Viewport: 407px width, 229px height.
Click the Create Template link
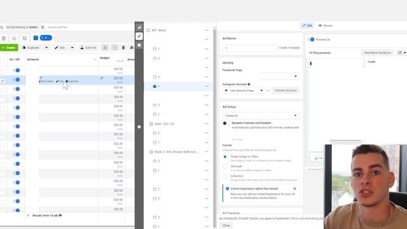pyautogui.click(x=289, y=48)
